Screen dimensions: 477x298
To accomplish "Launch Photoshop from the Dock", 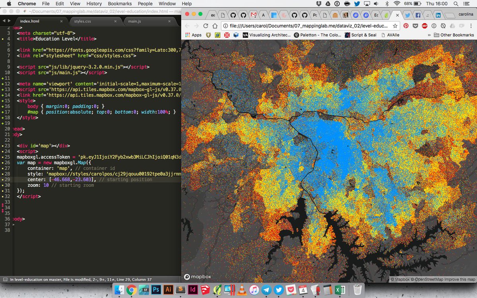I will point(156,290).
